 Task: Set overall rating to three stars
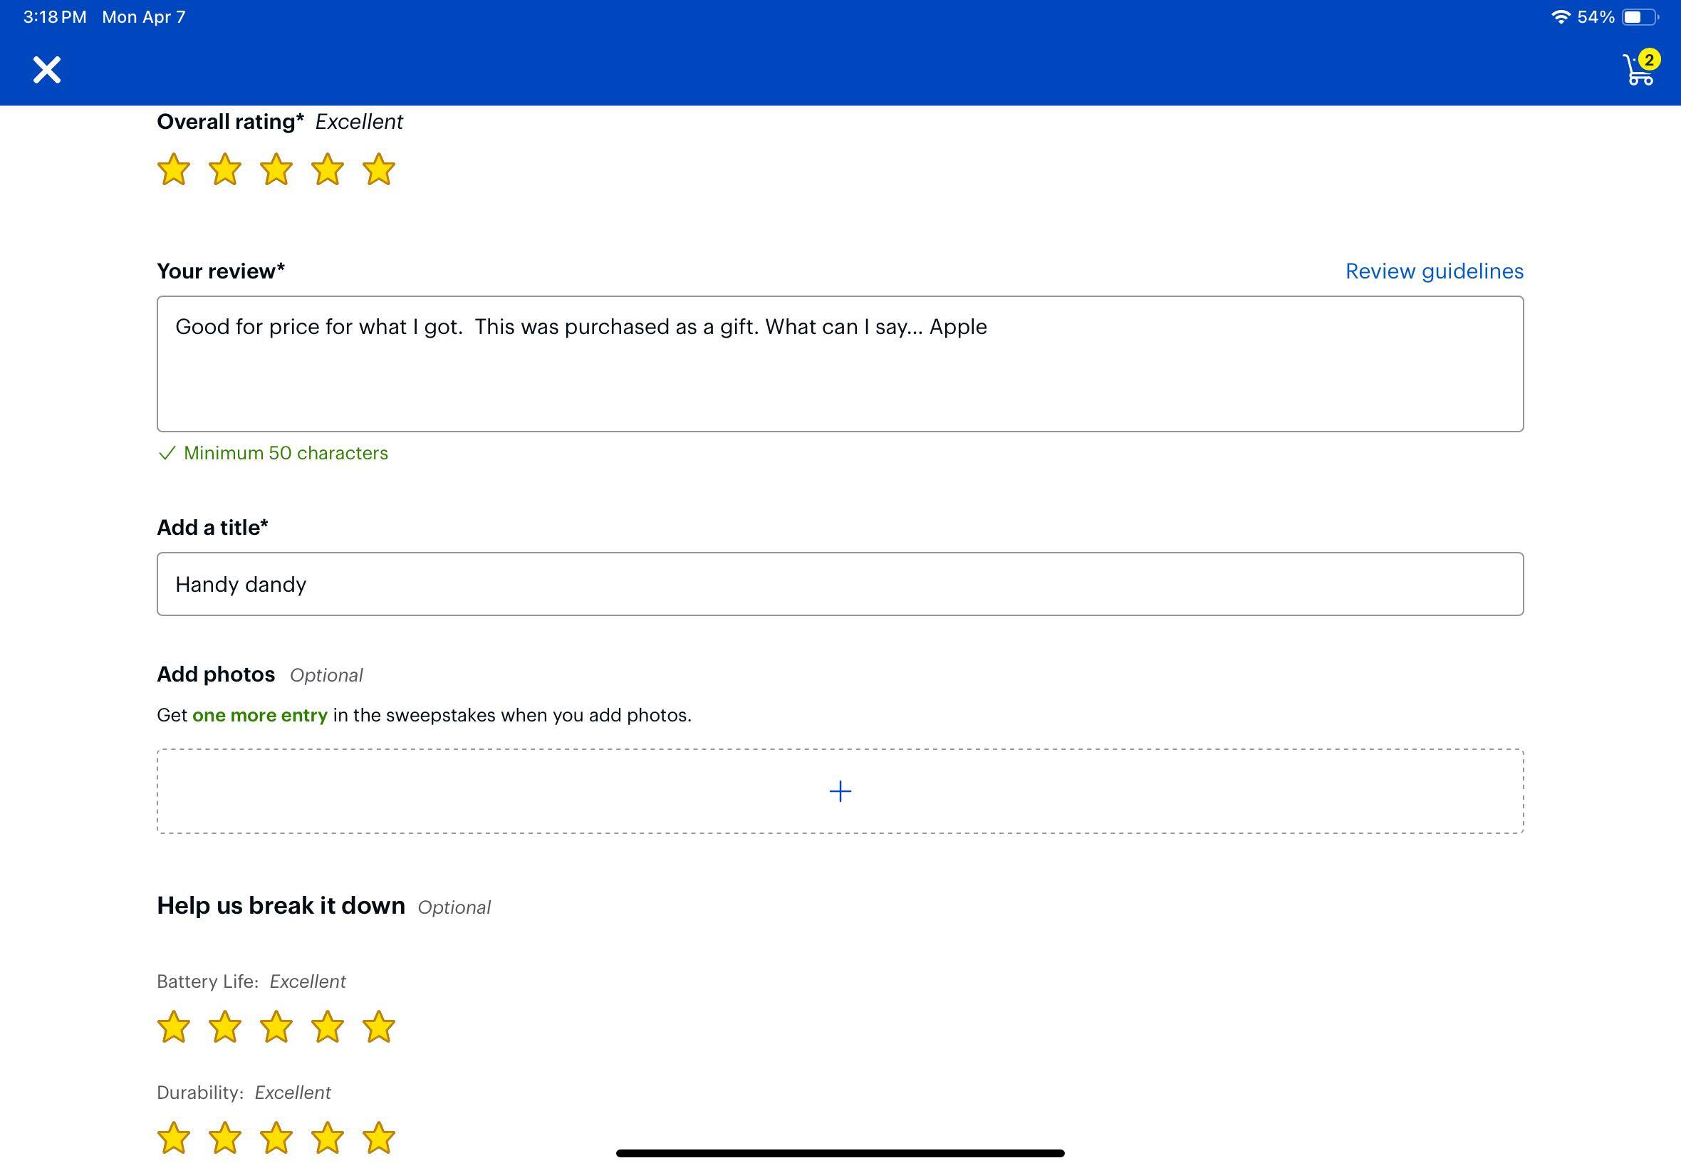pyautogui.click(x=276, y=170)
